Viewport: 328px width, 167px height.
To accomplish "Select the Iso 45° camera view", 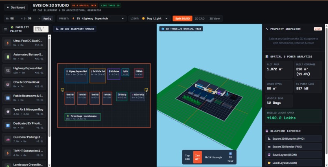I will click(197, 157).
